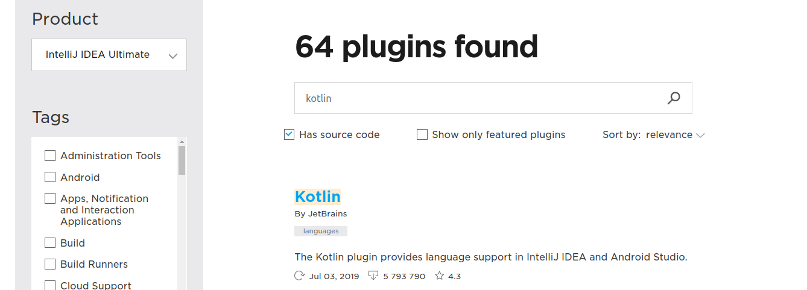Click the kotlin search input field

[x=476, y=98]
